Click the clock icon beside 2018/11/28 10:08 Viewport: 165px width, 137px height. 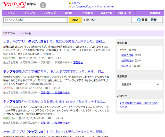pos(18,88)
